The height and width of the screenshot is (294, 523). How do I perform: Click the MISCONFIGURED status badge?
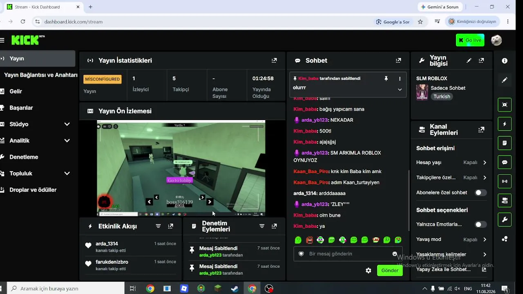pyautogui.click(x=103, y=79)
